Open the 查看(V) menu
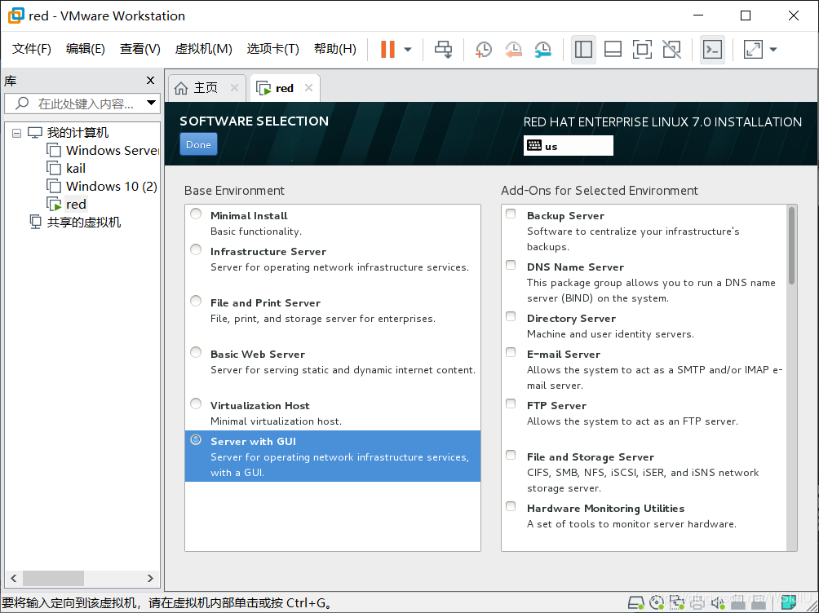The image size is (819, 613). click(140, 49)
